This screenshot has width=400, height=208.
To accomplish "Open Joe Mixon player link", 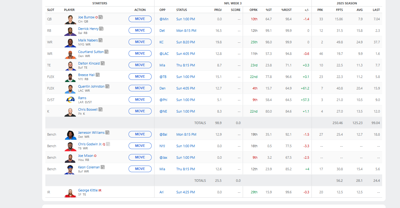I will [86, 156].
